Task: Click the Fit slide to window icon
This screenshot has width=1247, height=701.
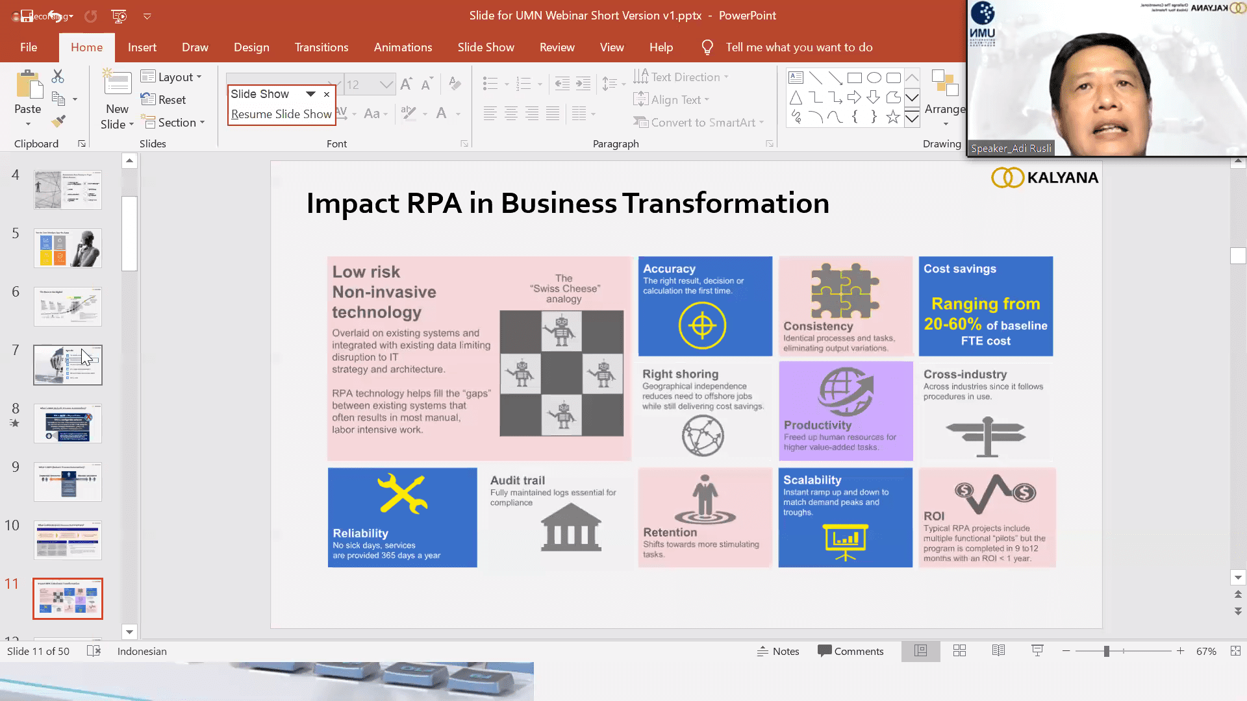Action: click(x=1235, y=651)
